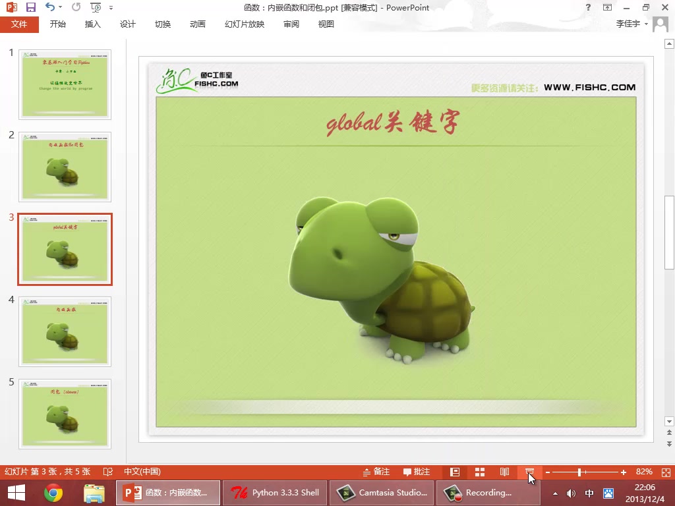Click 中文(中国) language in the status bar
The height and width of the screenshot is (506, 675).
coord(142,472)
